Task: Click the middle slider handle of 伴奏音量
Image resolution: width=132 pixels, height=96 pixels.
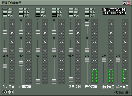Action: [x=21, y=50]
